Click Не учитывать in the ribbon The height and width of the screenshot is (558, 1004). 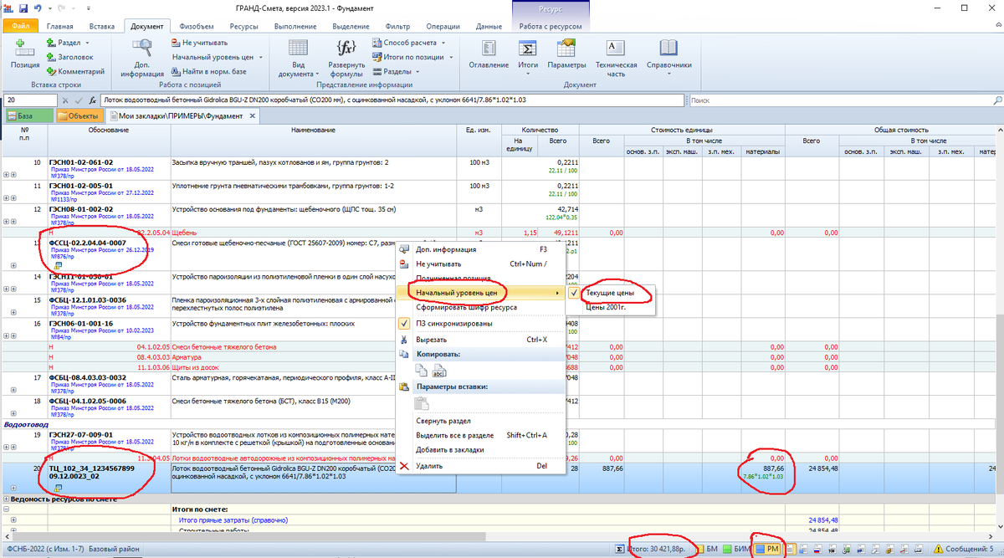pos(198,42)
